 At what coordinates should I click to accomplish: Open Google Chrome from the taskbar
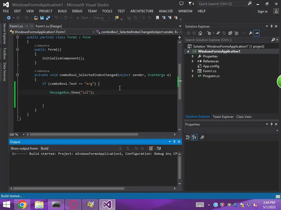tap(22, 205)
